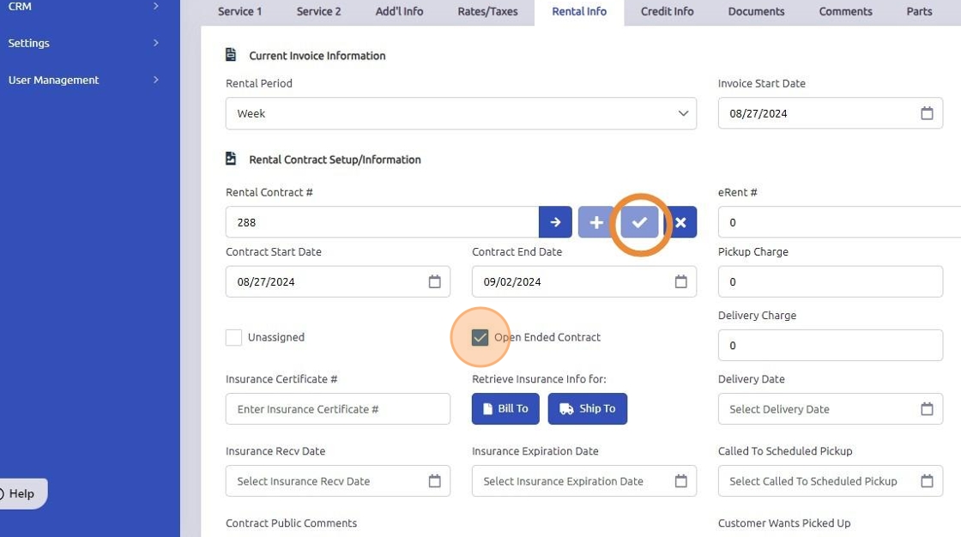961x537 pixels.
Task: Open the Insurance Expiration Date calendar icon
Action: click(680, 481)
